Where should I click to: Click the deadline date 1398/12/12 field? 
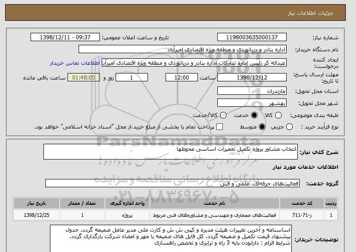pyautogui.click(x=252, y=77)
